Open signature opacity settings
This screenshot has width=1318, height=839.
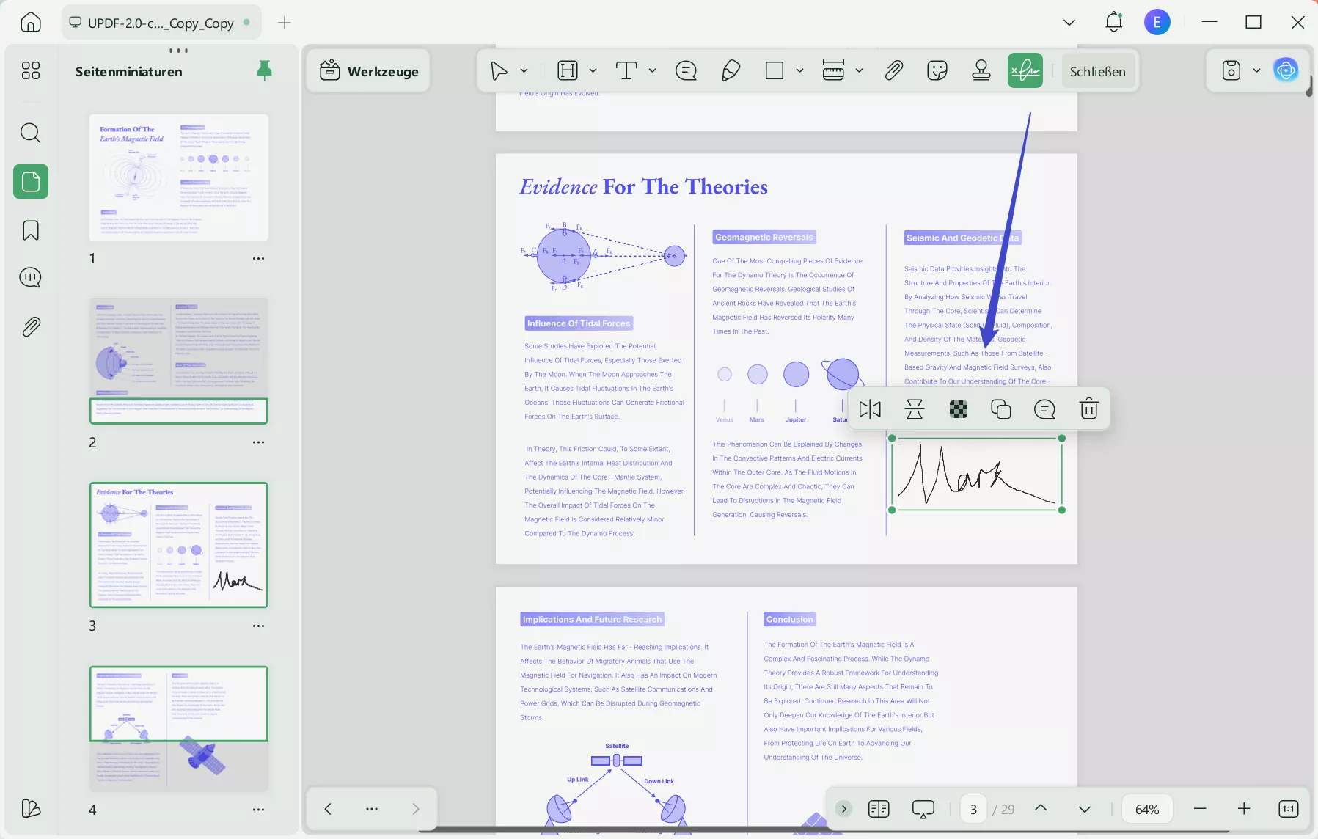pyautogui.click(x=959, y=409)
